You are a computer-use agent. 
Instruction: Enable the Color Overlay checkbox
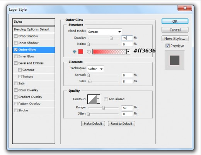[x=16, y=90]
